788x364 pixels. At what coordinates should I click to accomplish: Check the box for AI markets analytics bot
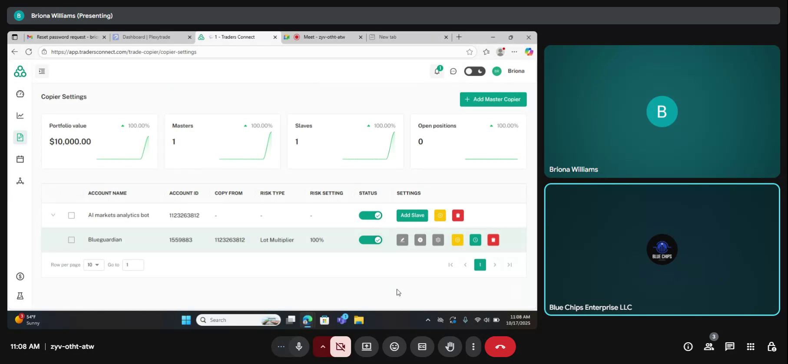(72, 215)
